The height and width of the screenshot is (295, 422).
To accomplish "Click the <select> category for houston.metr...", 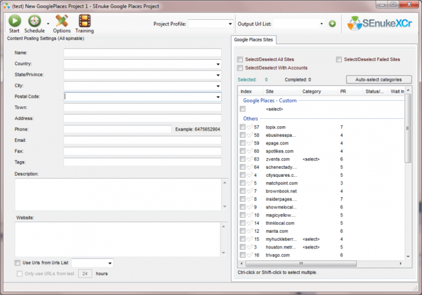I will point(311,247).
